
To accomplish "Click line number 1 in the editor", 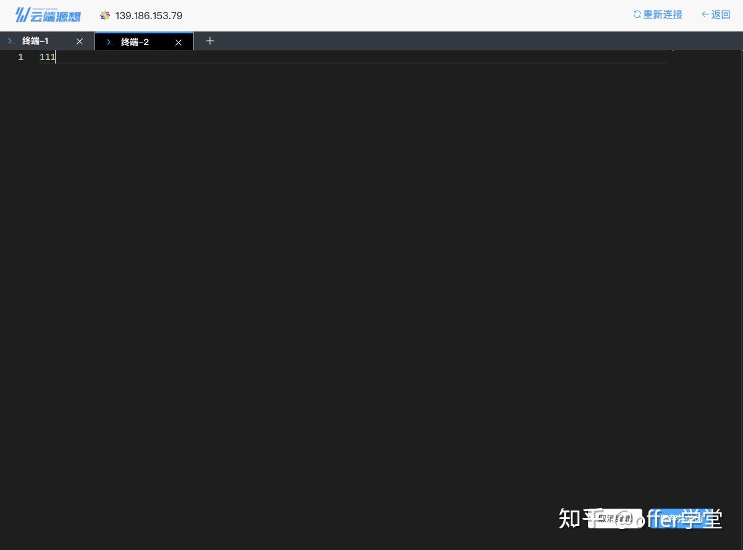I will 20,57.
